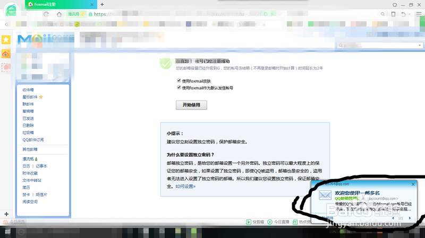425x238 pixels.
Task: Open 已删除 deleted folder
Action: pyautogui.click(x=28, y=126)
